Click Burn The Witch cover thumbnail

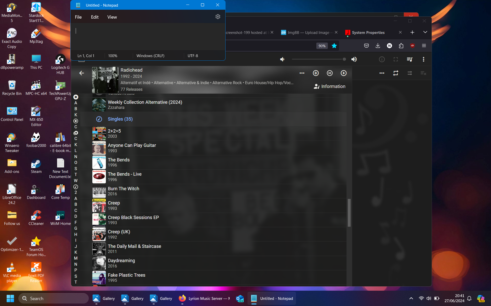tap(99, 191)
